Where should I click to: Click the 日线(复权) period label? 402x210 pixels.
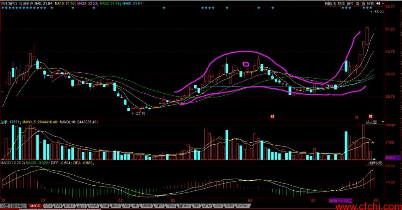pos(9,4)
